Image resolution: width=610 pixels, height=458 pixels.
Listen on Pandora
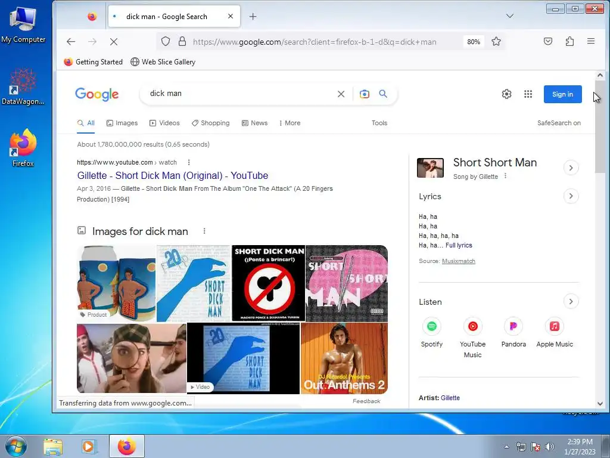pos(513,333)
